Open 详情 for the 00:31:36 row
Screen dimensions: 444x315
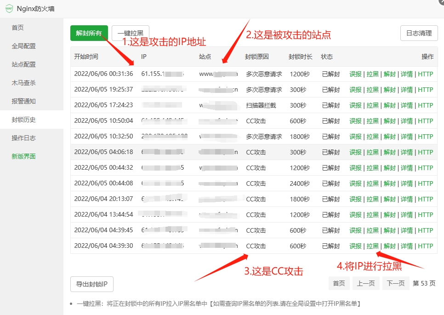point(407,74)
